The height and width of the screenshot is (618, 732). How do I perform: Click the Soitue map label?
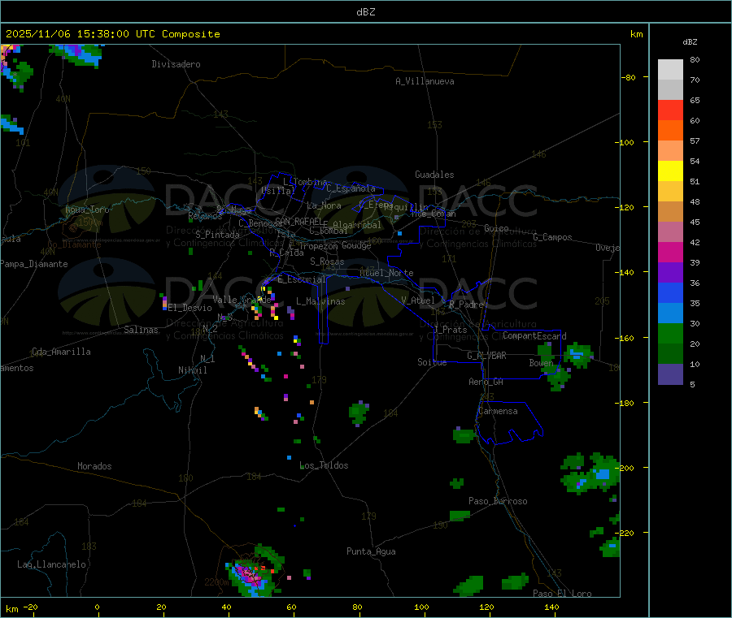coord(432,362)
